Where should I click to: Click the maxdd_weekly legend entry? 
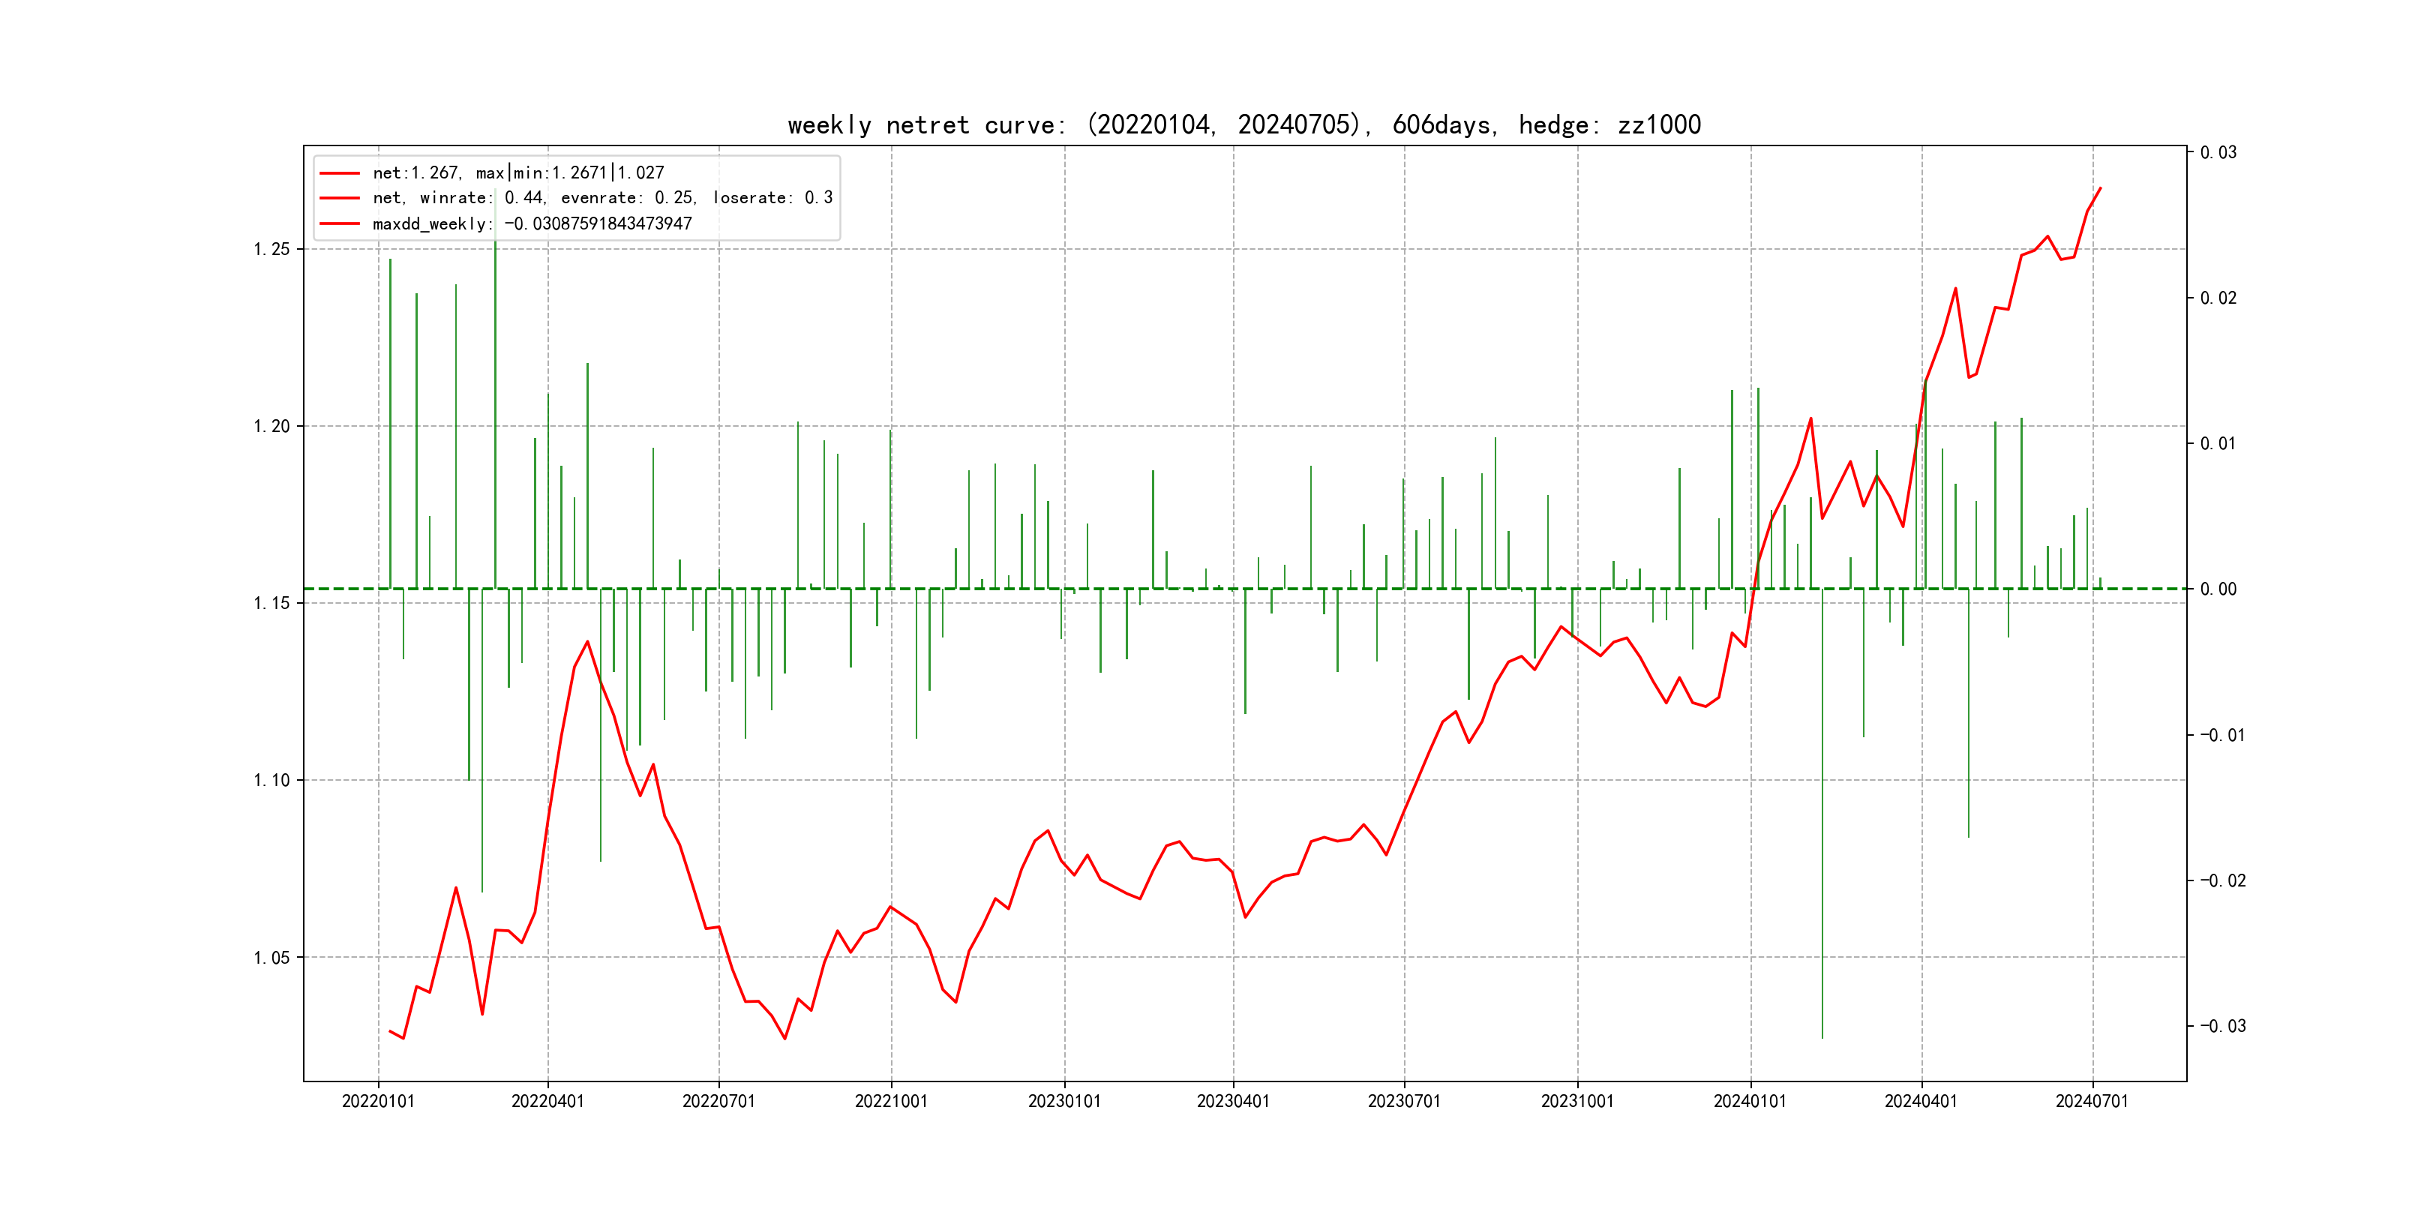(x=532, y=223)
